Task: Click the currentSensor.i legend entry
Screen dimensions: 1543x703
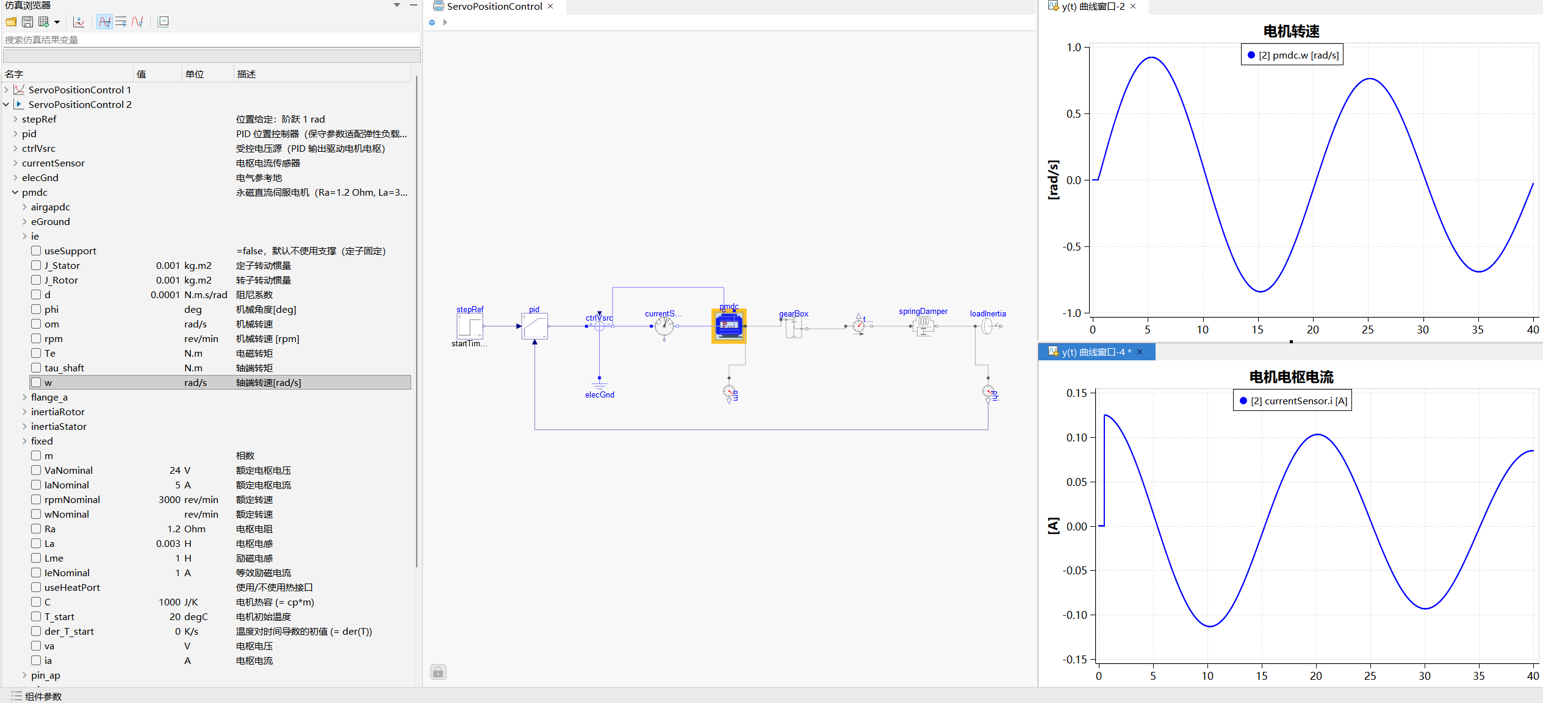Action: point(1292,401)
